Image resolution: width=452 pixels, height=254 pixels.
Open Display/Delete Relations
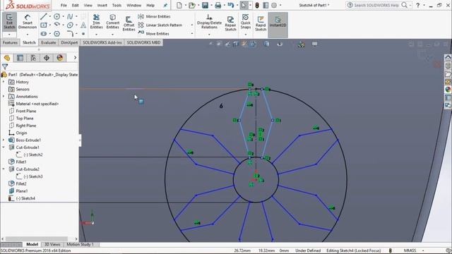tap(209, 22)
